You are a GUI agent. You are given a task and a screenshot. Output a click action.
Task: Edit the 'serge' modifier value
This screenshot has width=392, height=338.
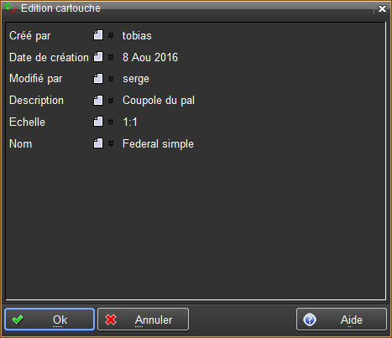tap(136, 79)
